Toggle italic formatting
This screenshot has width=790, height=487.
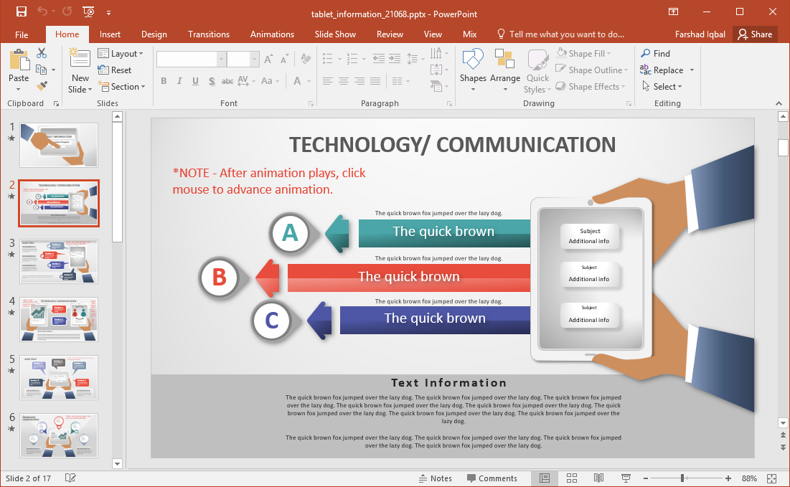[x=179, y=81]
